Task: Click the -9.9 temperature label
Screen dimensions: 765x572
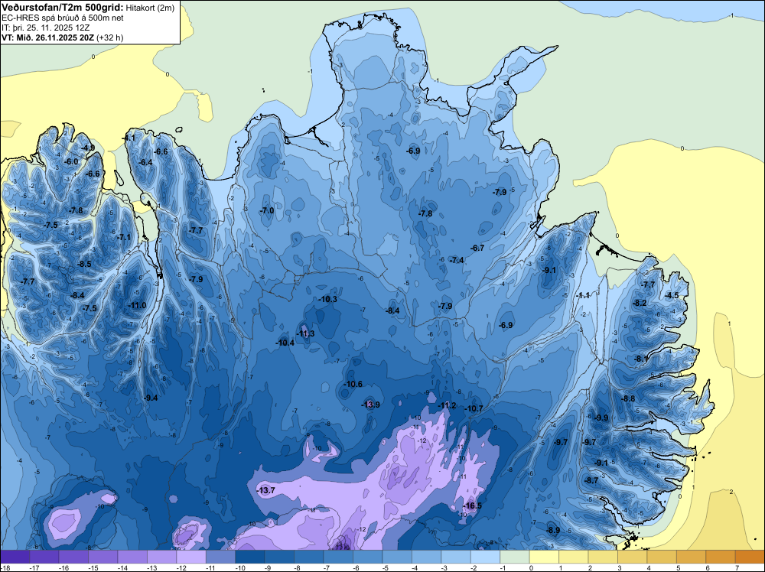Action: (x=601, y=418)
